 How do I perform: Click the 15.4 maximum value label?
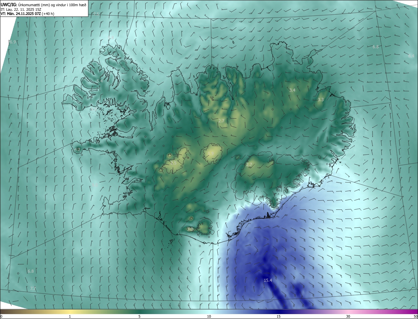point(268,280)
